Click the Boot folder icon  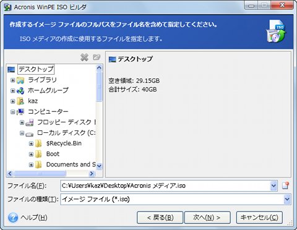[x=38, y=154]
